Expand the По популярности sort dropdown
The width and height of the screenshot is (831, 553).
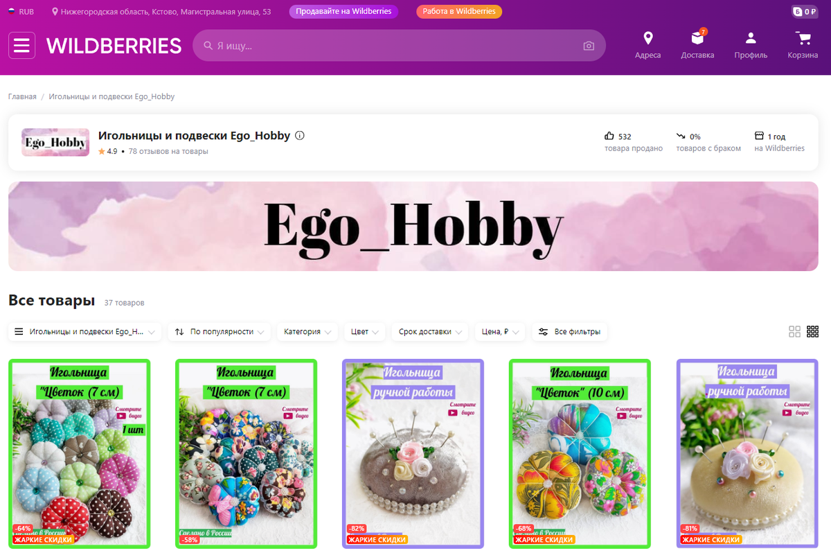[219, 332]
